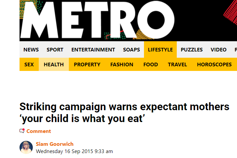Click the comment speech bubble icon

(22, 131)
